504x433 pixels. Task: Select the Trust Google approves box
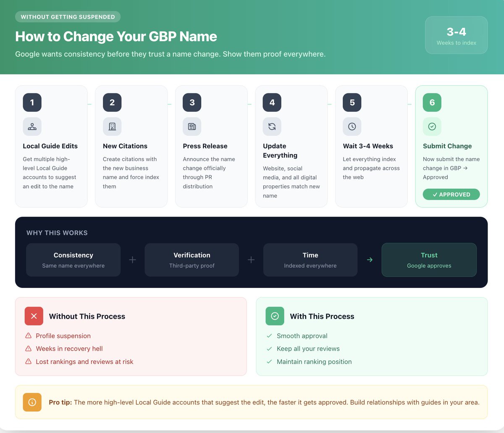(x=429, y=260)
